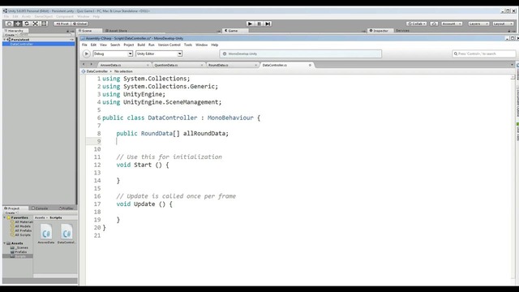Open the Unity Editor target dropdown
This screenshot has width=519, height=292.
[159, 54]
